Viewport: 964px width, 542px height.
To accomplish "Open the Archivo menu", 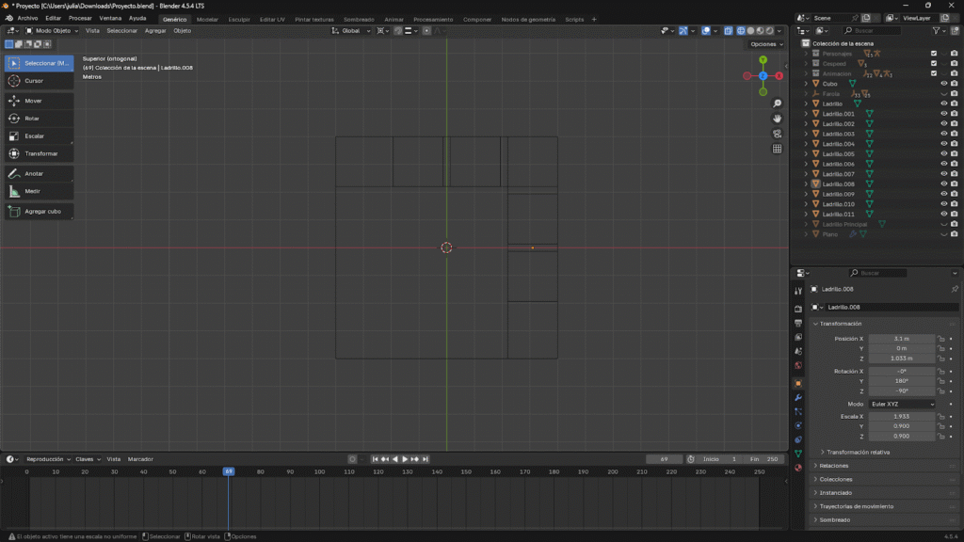I will [28, 19].
